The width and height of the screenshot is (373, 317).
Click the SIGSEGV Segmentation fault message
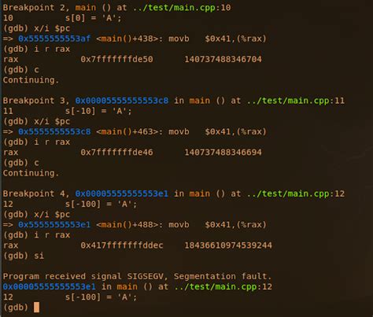click(137, 276)
